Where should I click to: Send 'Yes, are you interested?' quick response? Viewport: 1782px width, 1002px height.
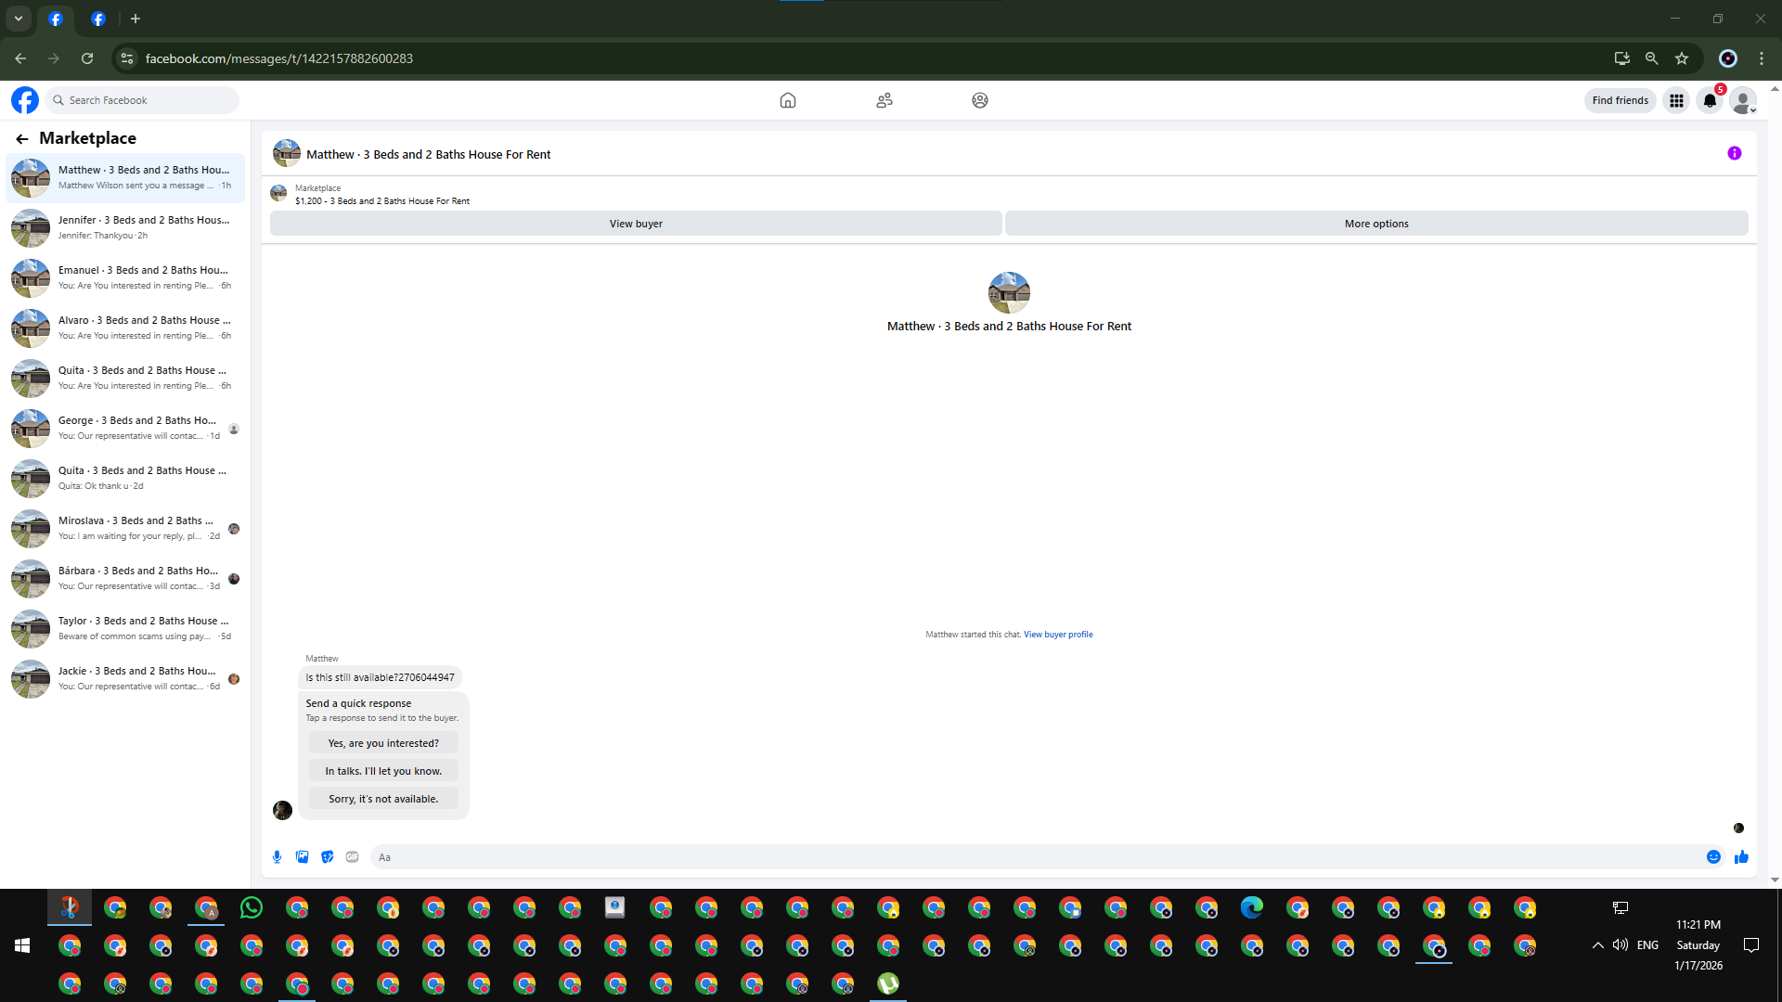coord(383,743)
